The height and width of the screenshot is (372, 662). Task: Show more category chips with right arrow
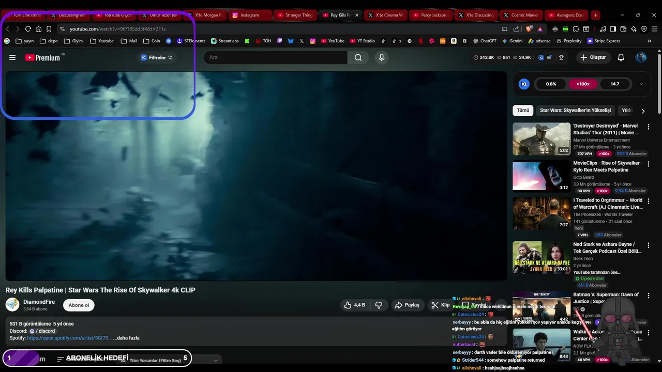coord(643,111)
